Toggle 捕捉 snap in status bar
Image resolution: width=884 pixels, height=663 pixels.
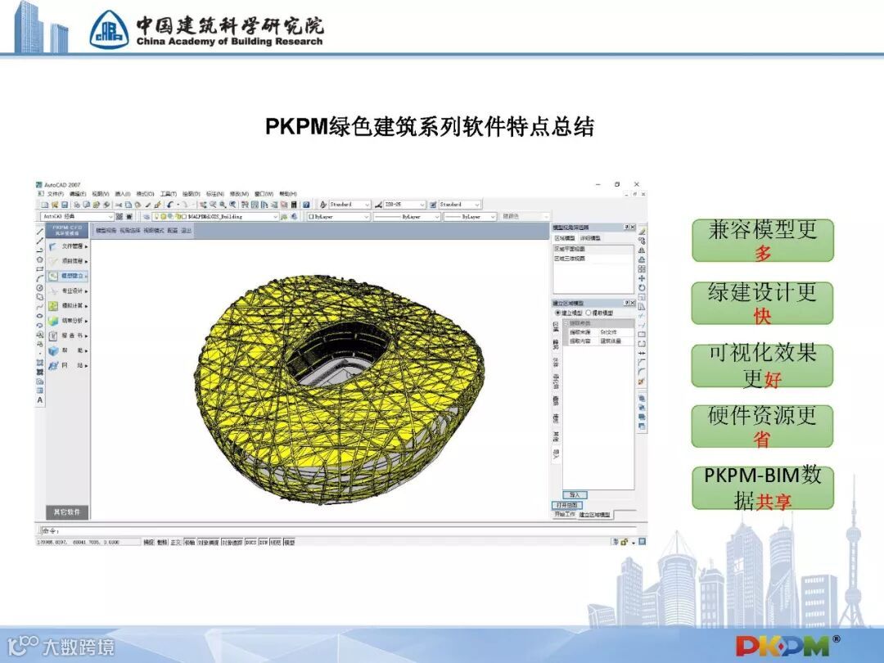tap(148, 543)
